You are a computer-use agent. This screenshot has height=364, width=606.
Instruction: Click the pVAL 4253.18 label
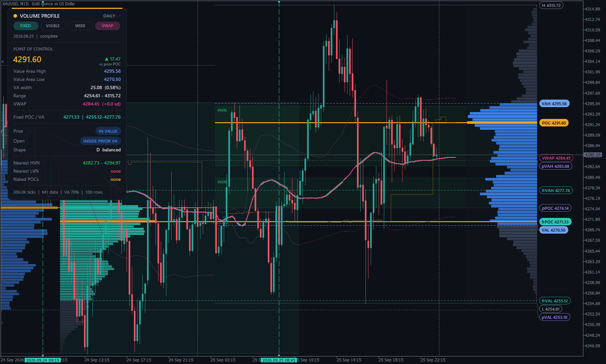(554, 317)
